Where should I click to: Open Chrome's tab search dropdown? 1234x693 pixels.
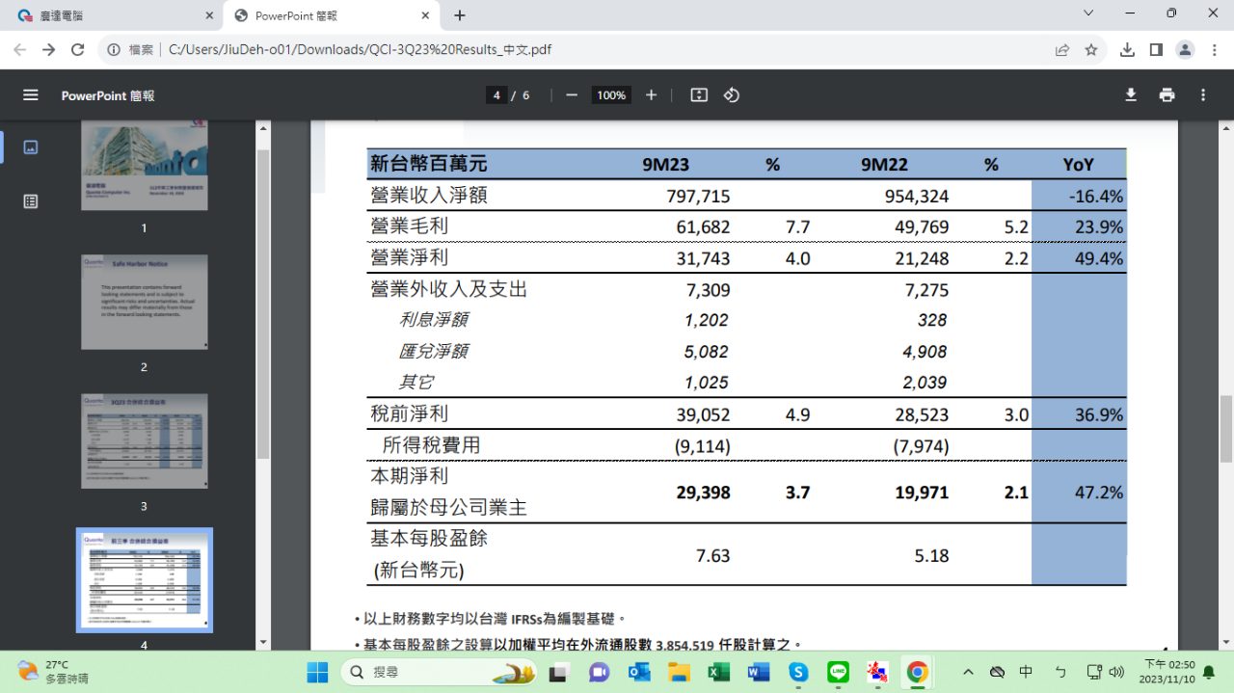click(x=1088, y=14)
